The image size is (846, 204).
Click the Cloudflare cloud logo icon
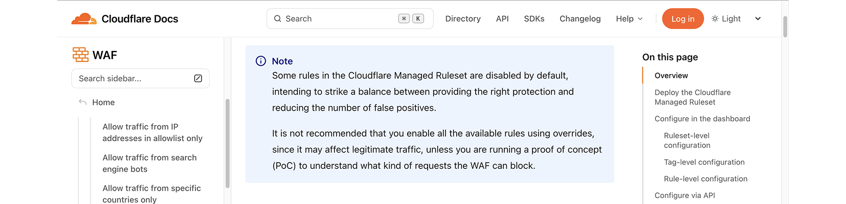[x=84, y=19]
